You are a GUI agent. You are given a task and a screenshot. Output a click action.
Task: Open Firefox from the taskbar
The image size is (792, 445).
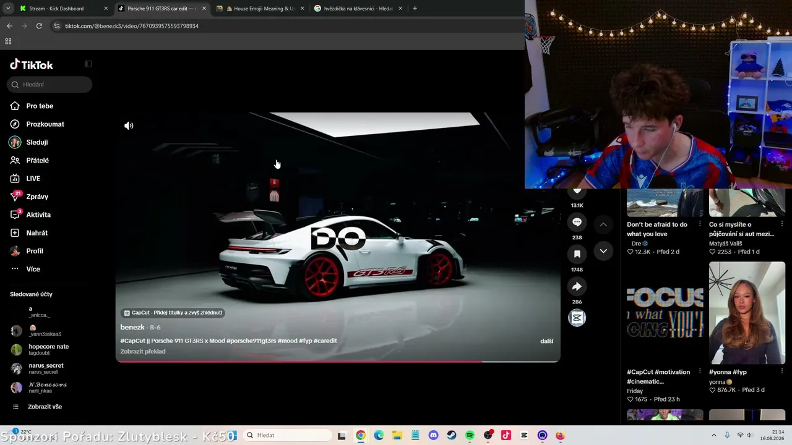(560, 436)
